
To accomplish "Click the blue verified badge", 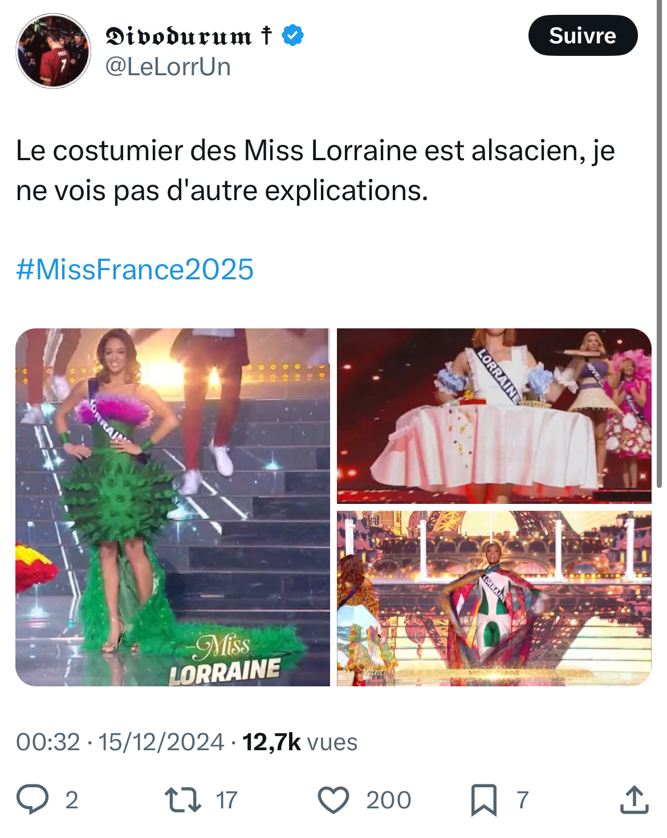I will pyautogui.click(x=292, y=35).
